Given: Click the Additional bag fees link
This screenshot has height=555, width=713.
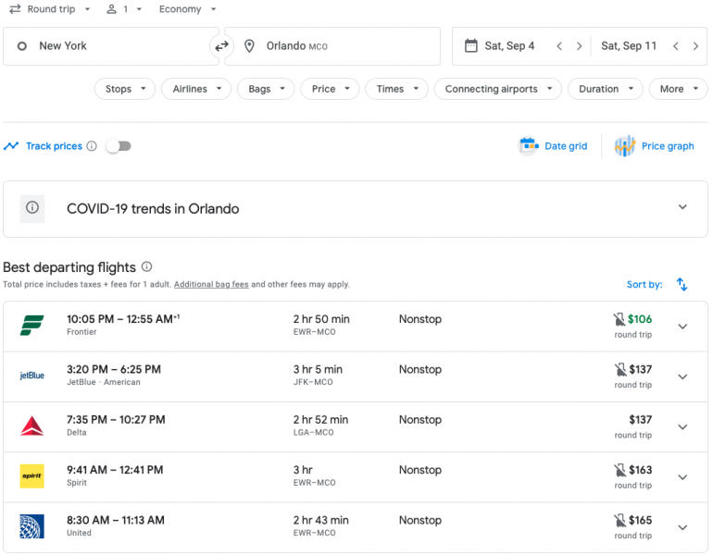Looking at the screenshot, I should pyautogui.click(x=211, y=285).
